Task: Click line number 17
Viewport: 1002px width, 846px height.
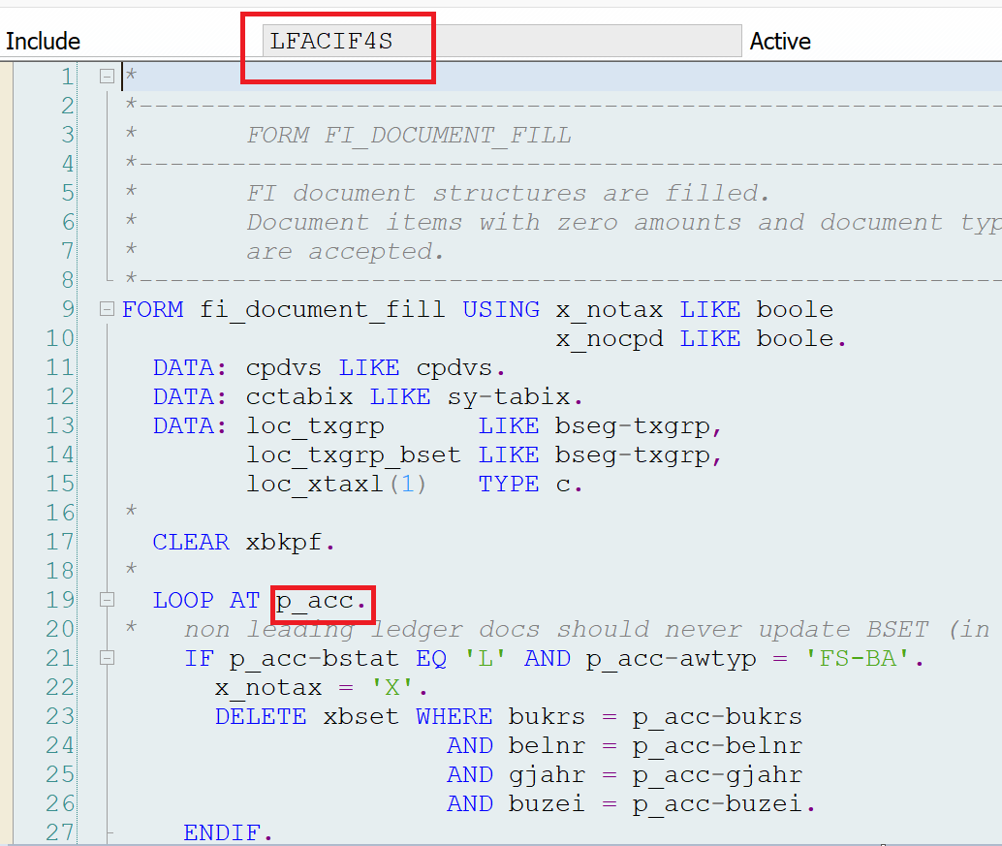Action: (x=59, y=542)
